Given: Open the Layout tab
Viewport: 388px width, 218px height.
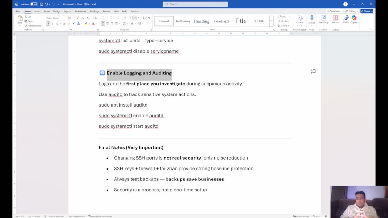Looking at the screenshot, I should 67,11.
